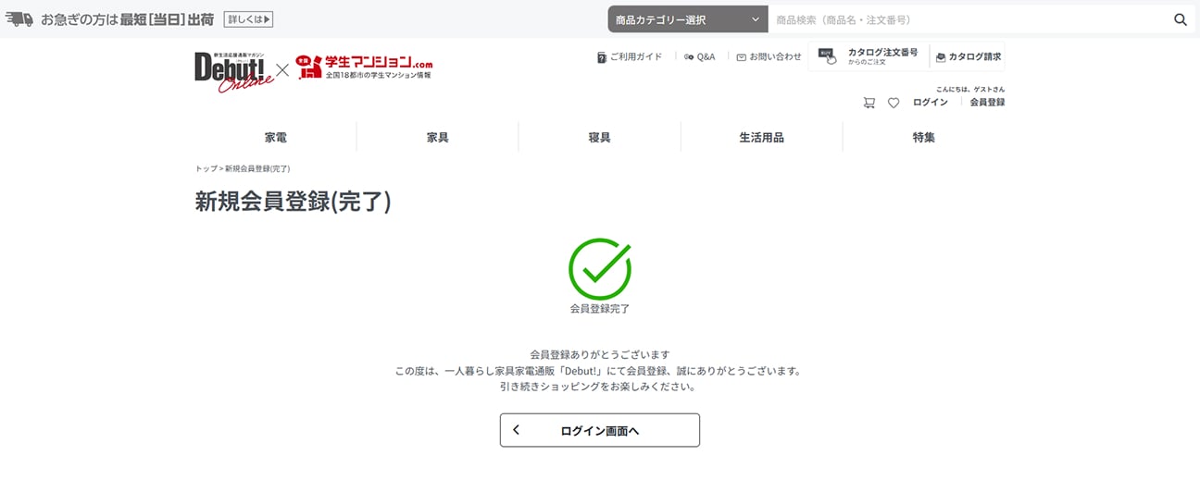
Task: Click the back chevron on login button
Action: 517,430
